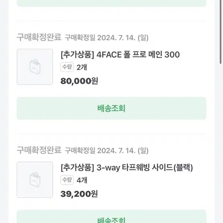Open the 3-way 타프웨빙 사이드 product thumbnail
223x223 pixels.
point(35,180)
